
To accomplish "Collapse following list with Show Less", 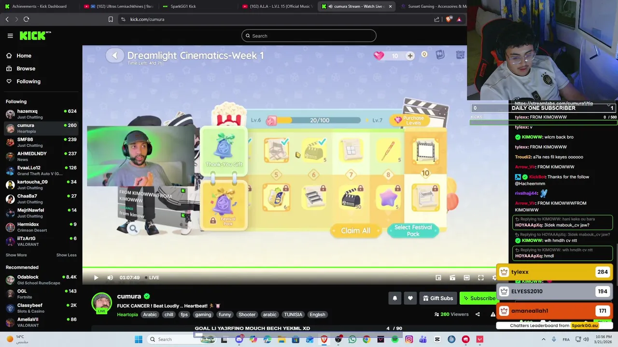I will pyautogui.click(x=66, y=255).
